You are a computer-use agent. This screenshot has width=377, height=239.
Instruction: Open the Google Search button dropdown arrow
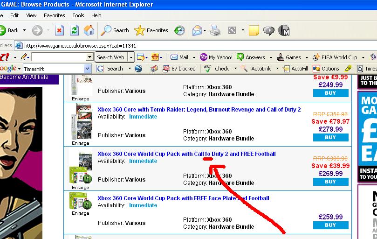[130, 69]
